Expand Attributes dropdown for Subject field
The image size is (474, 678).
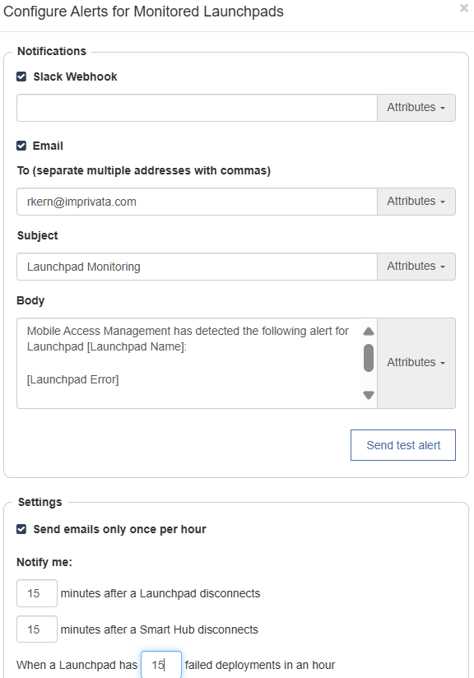tap(416, 267)
